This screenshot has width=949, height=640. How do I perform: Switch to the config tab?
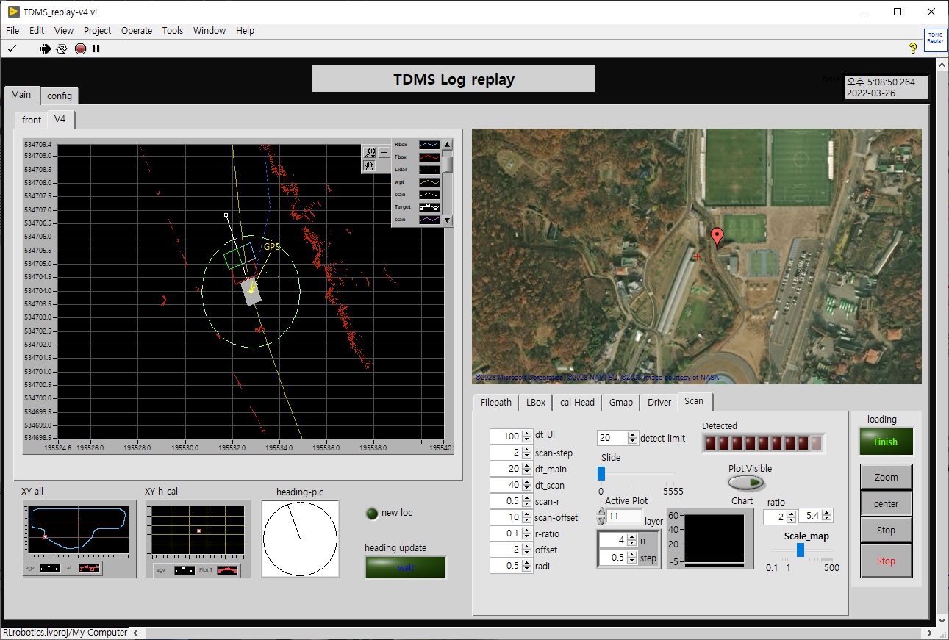coord(60,96)
